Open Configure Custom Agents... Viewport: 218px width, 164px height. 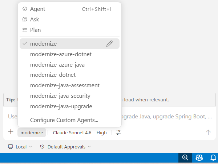tap(69, 120)
